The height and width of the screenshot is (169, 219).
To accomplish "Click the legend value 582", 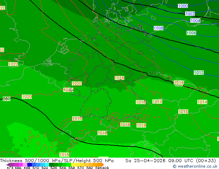I will (89, 168).
